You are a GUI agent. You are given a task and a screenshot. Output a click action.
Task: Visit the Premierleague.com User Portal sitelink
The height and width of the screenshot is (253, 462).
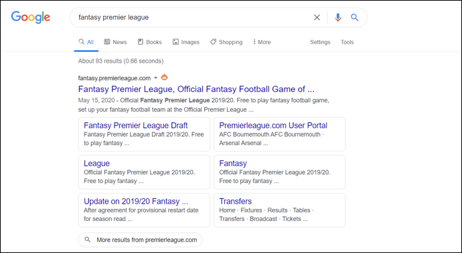[x=273, y=125]
